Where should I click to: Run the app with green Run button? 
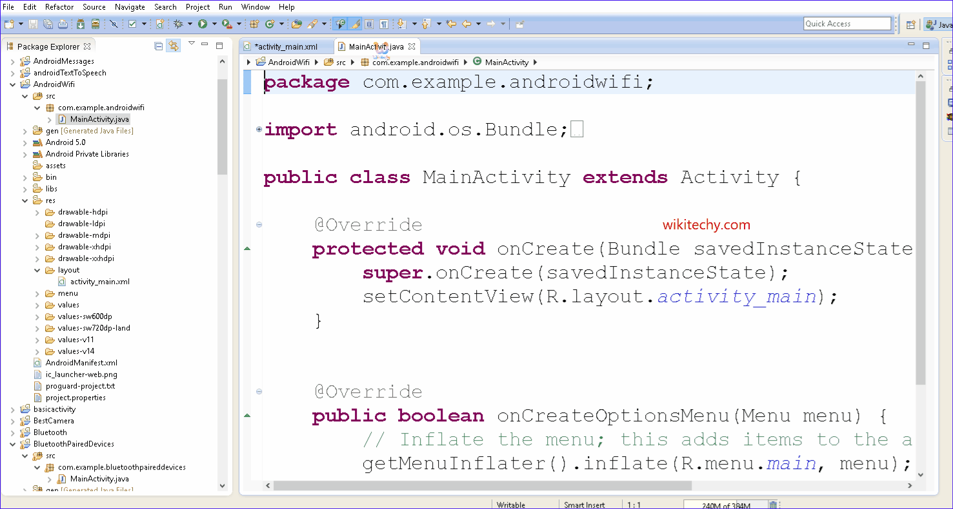(x=203, y=24)
